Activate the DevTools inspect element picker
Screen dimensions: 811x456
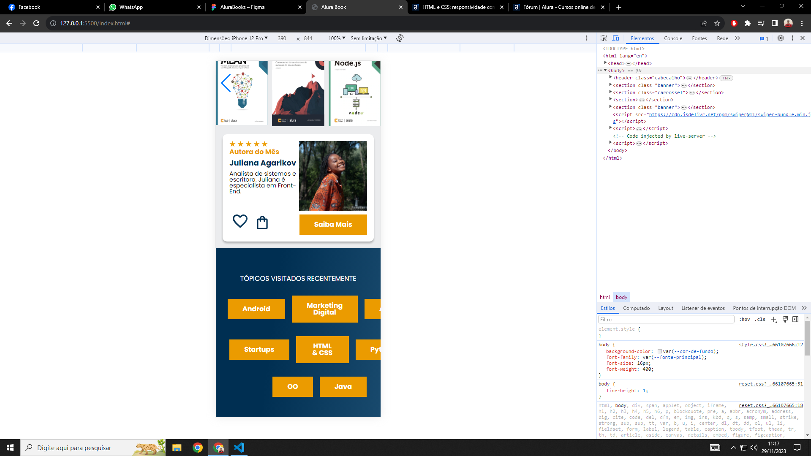[604, 38]
